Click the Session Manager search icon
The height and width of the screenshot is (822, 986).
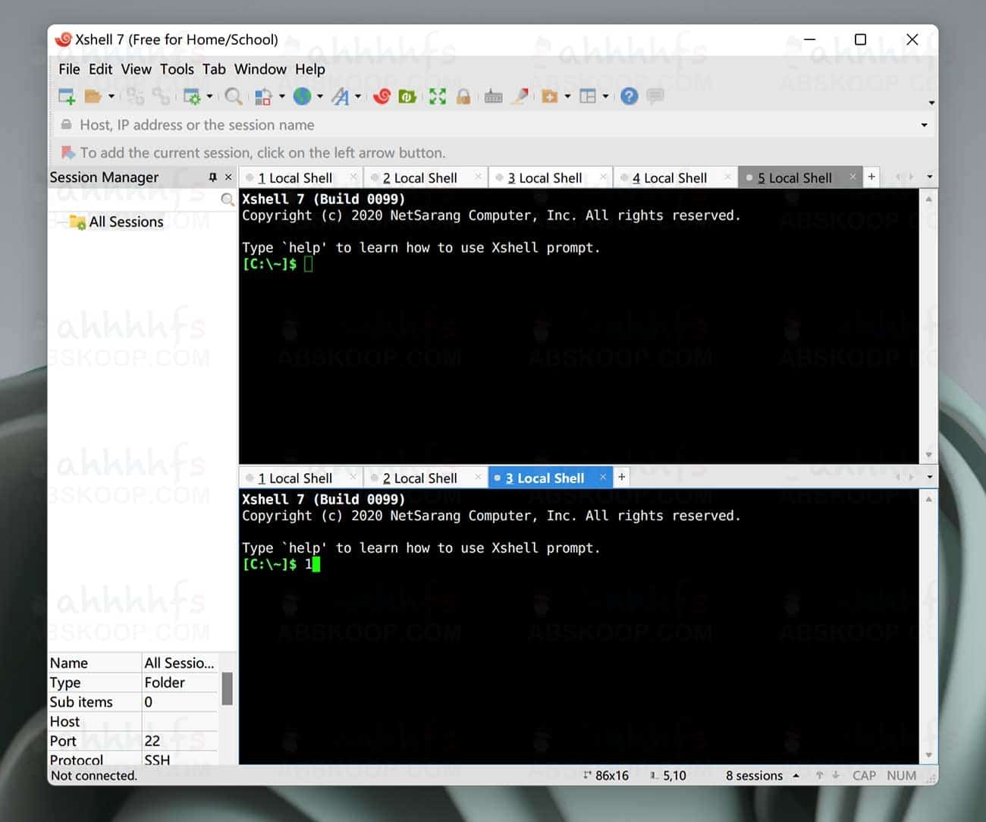(227, 199)
